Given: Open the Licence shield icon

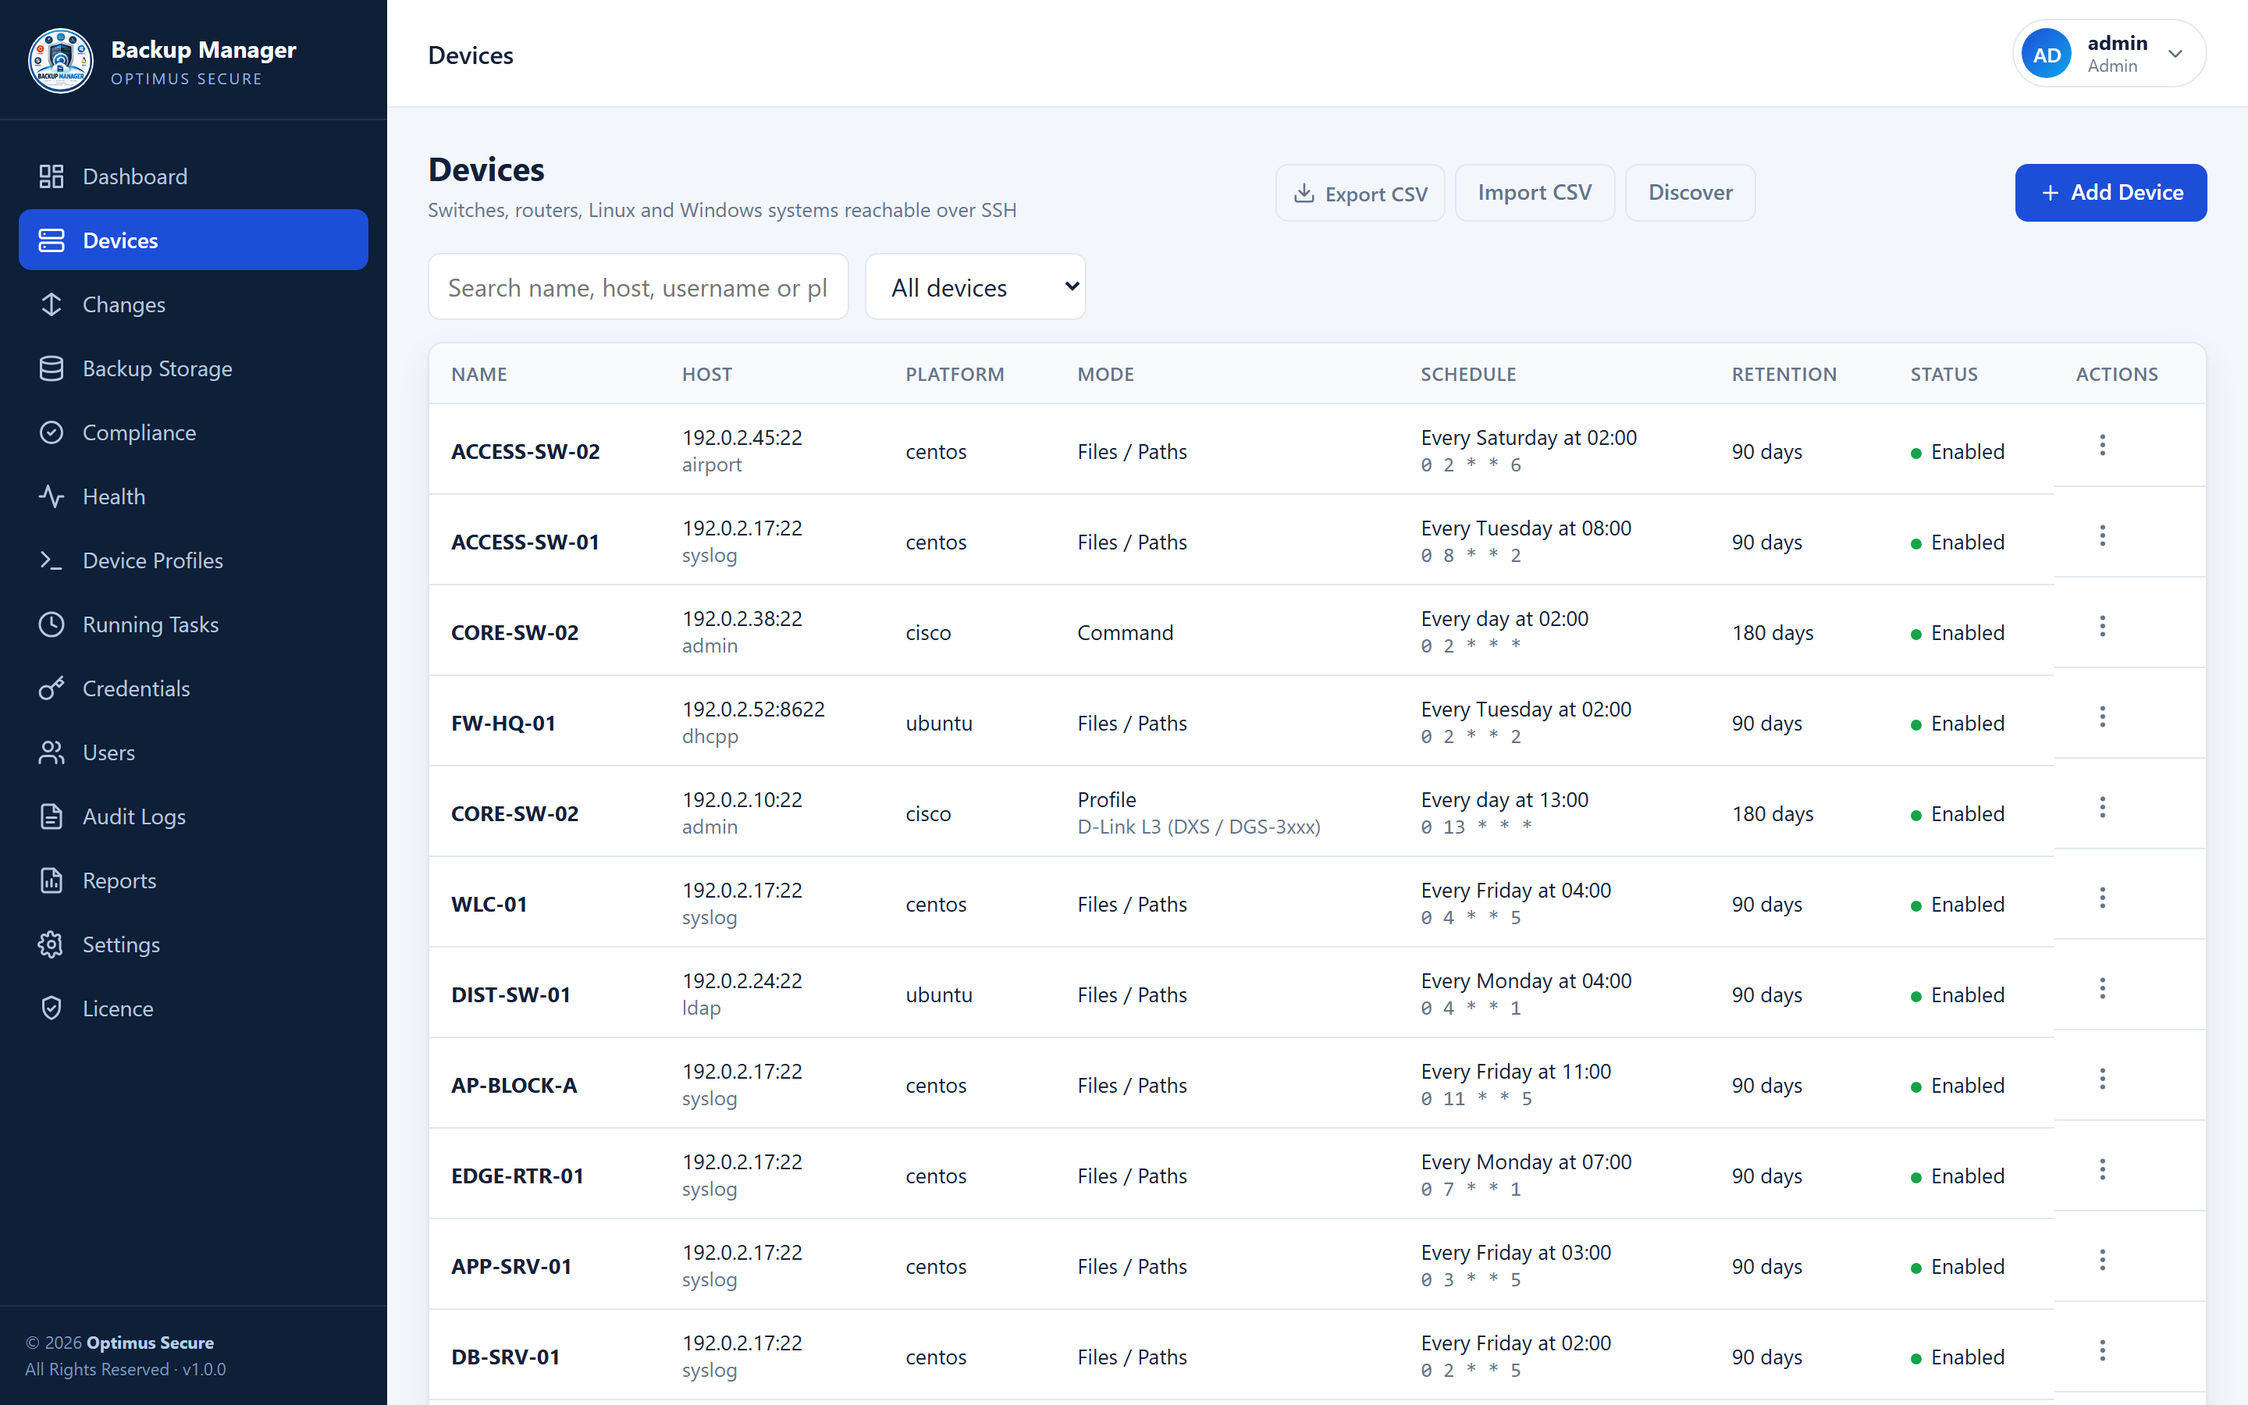Looking at the screenshot, I should (51, 1009).
